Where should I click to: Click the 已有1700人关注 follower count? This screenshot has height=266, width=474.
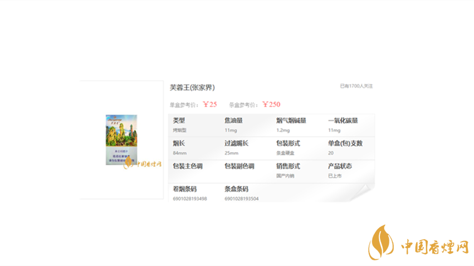point(356,86)
